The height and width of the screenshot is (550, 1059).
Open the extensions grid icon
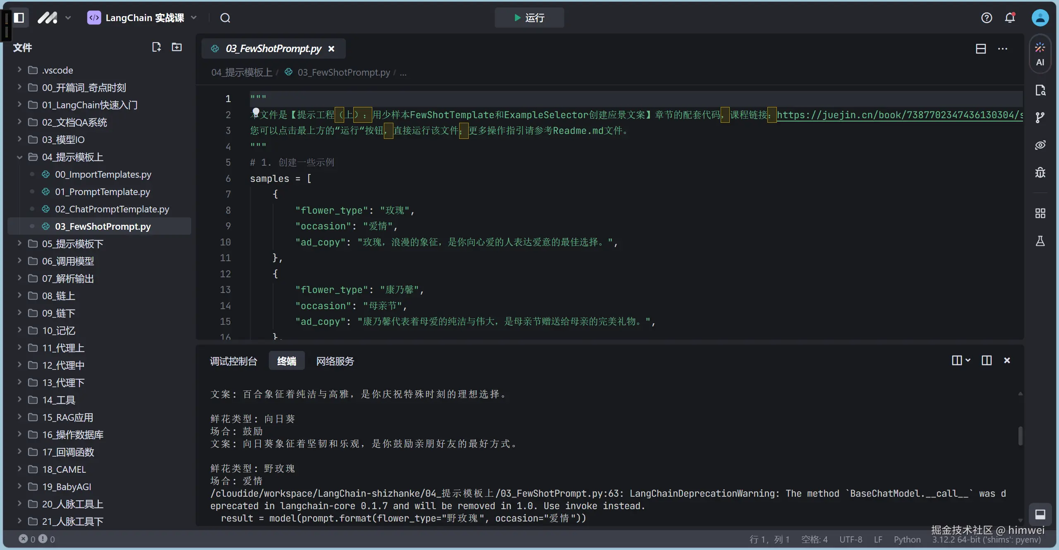click(x=1040, y=213)
